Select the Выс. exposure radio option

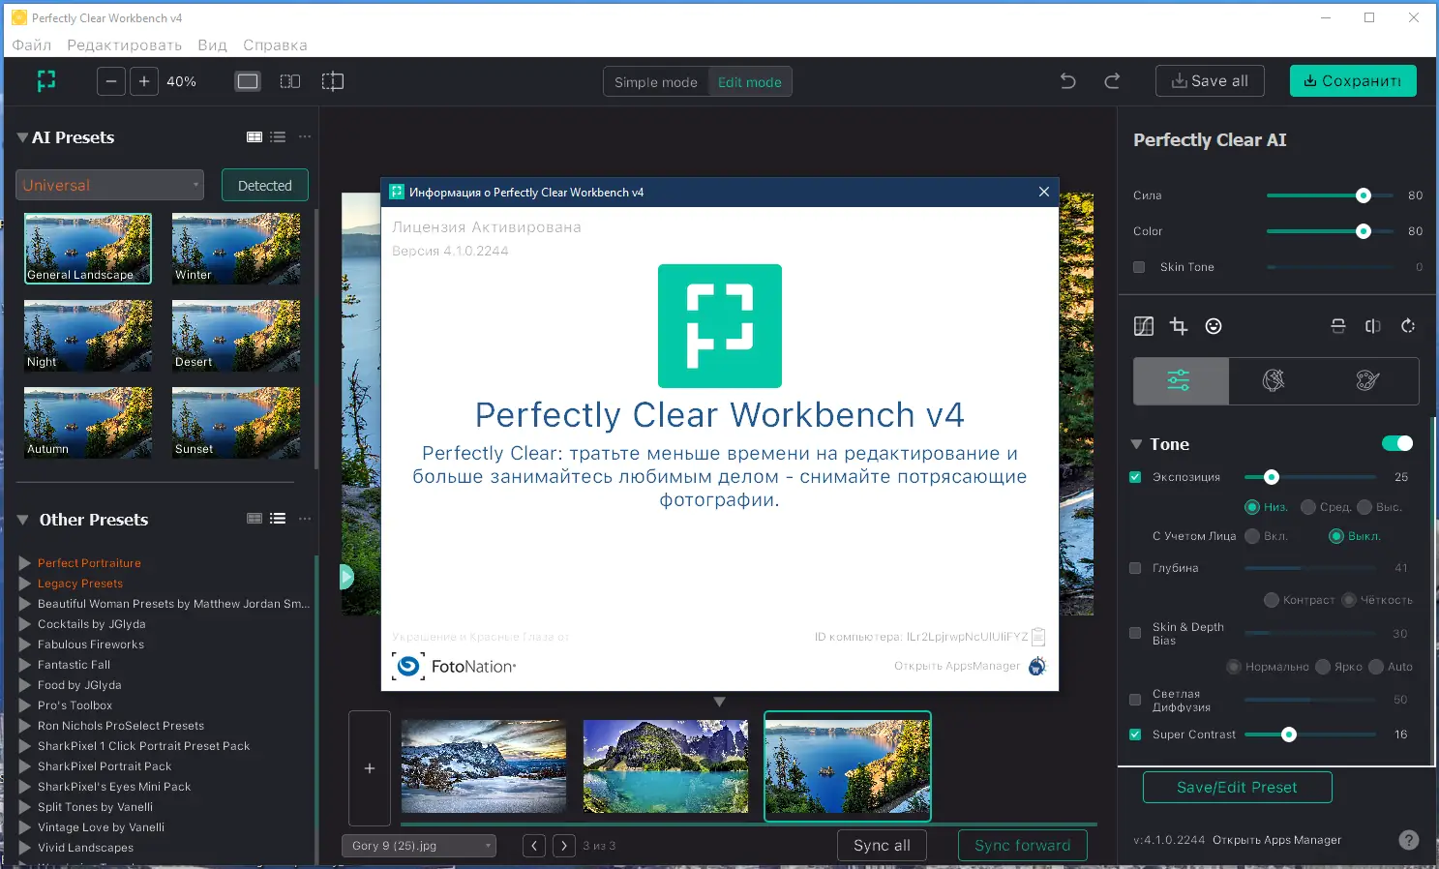(x=1364, y=507)
